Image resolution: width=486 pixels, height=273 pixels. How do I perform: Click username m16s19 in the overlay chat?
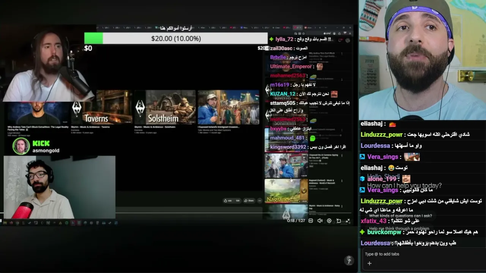279,85
